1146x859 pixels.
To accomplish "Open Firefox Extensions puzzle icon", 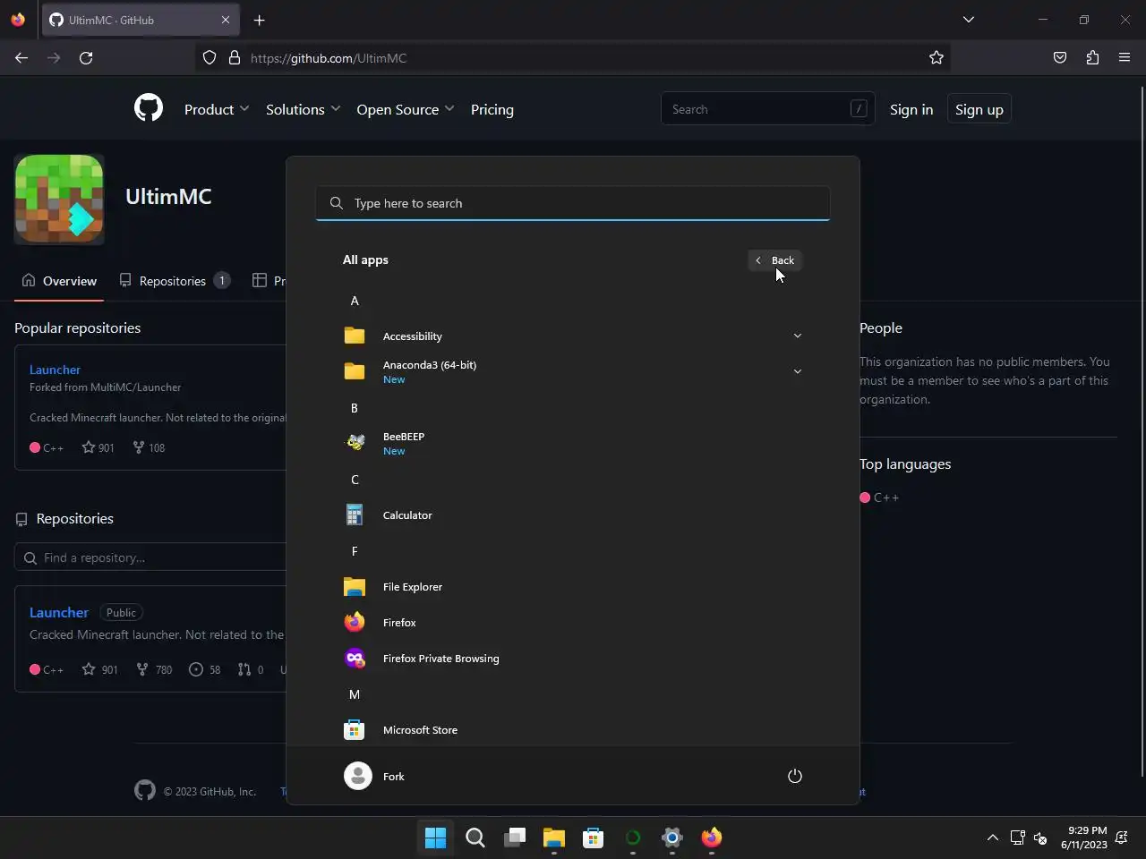I will tap(1092, 57).
